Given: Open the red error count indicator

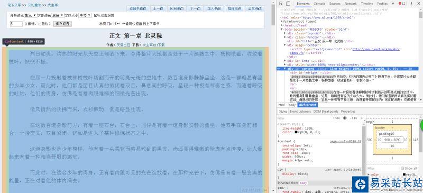Looking at the screenshot, I should (x=402, y=4).
